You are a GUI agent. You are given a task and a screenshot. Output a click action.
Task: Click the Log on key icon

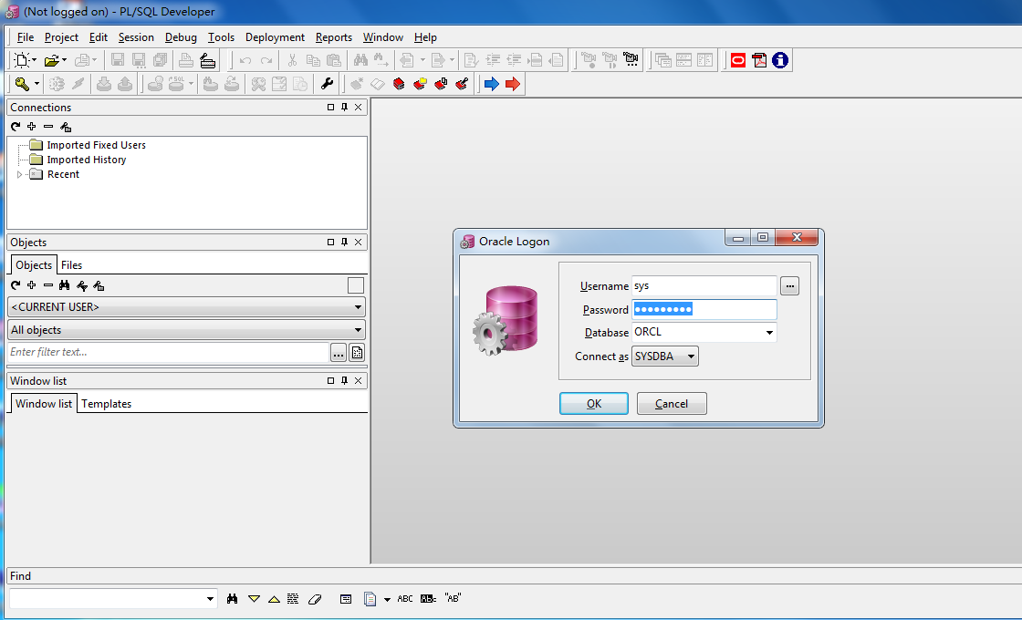[x=22, y=84]
